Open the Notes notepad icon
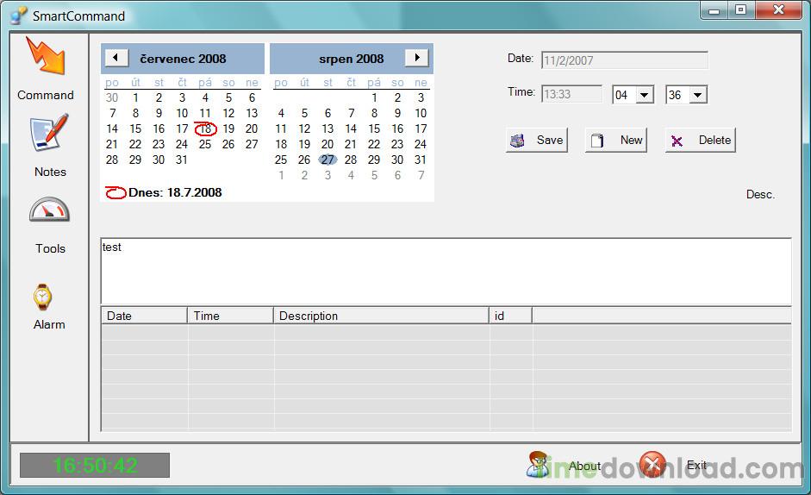The image size is (811, 495). [48, 134]
